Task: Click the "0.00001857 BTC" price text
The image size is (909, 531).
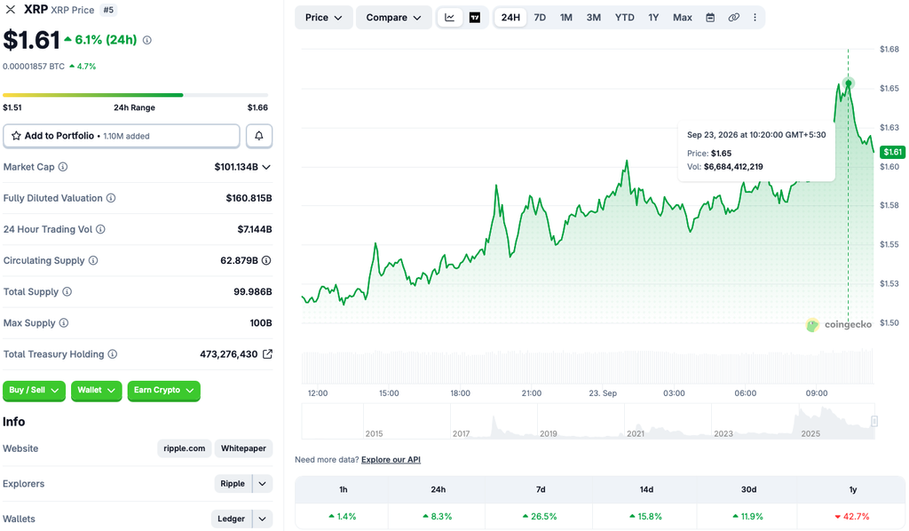Action: [34, 67]
